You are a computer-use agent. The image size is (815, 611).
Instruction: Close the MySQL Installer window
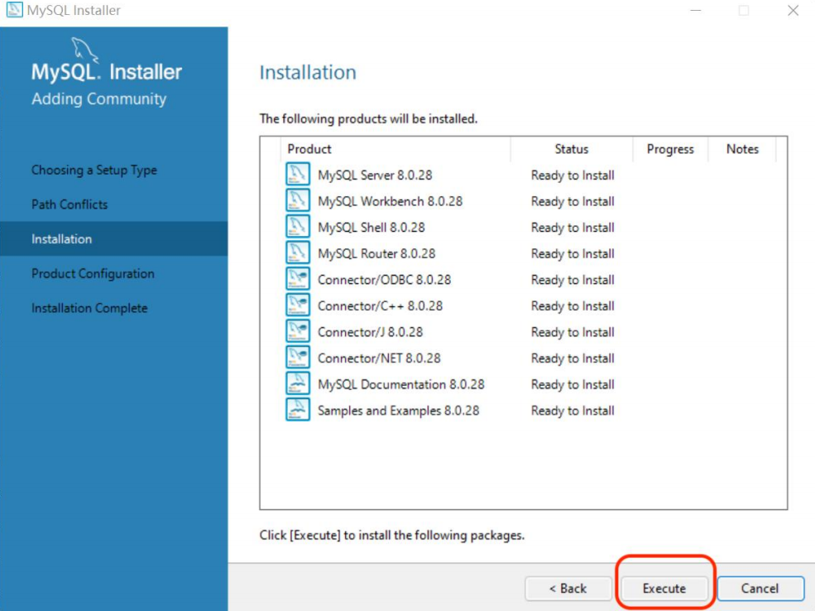tap(793, 11)
